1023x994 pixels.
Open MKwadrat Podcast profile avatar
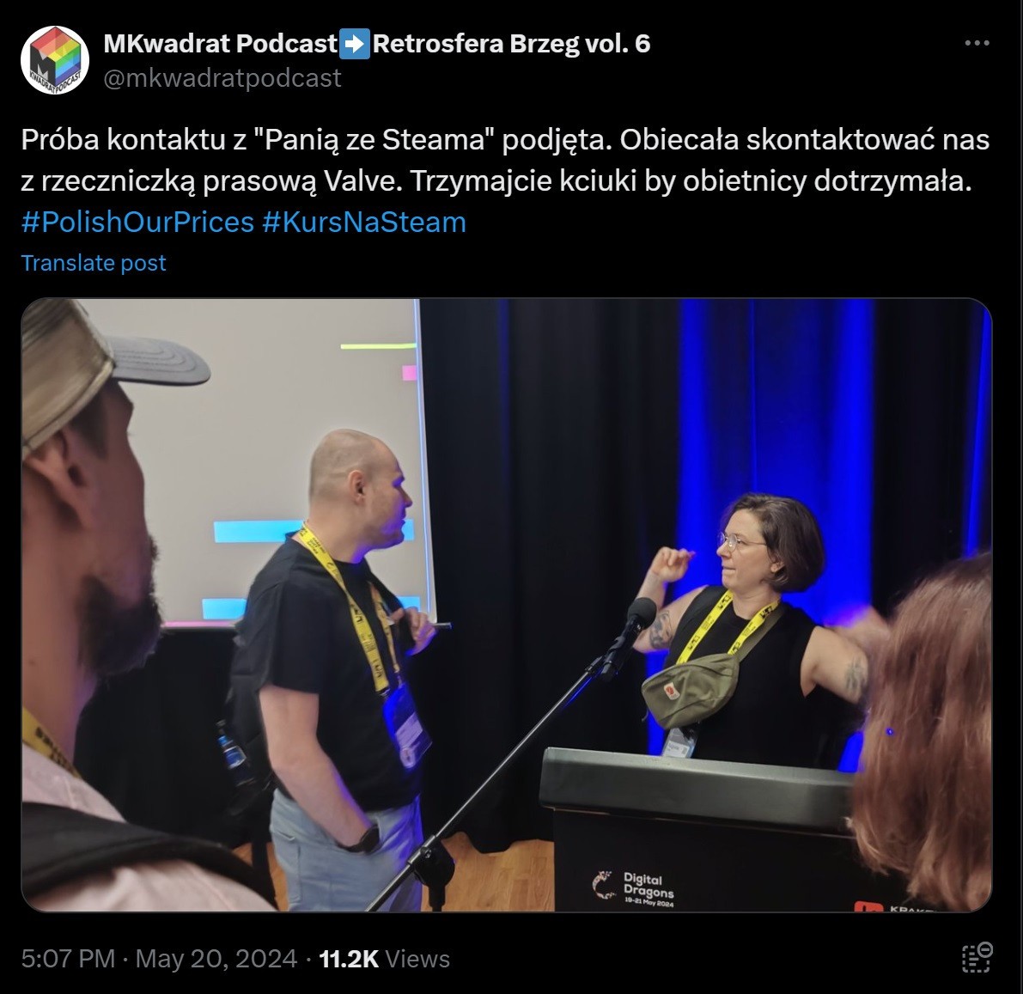pos(55,59)
